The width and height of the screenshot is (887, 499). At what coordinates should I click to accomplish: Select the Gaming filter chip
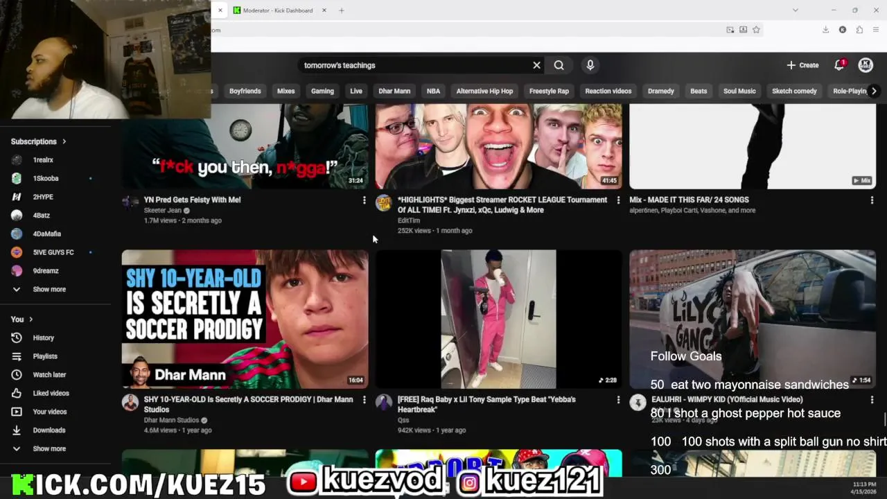(x=322, y=91)
